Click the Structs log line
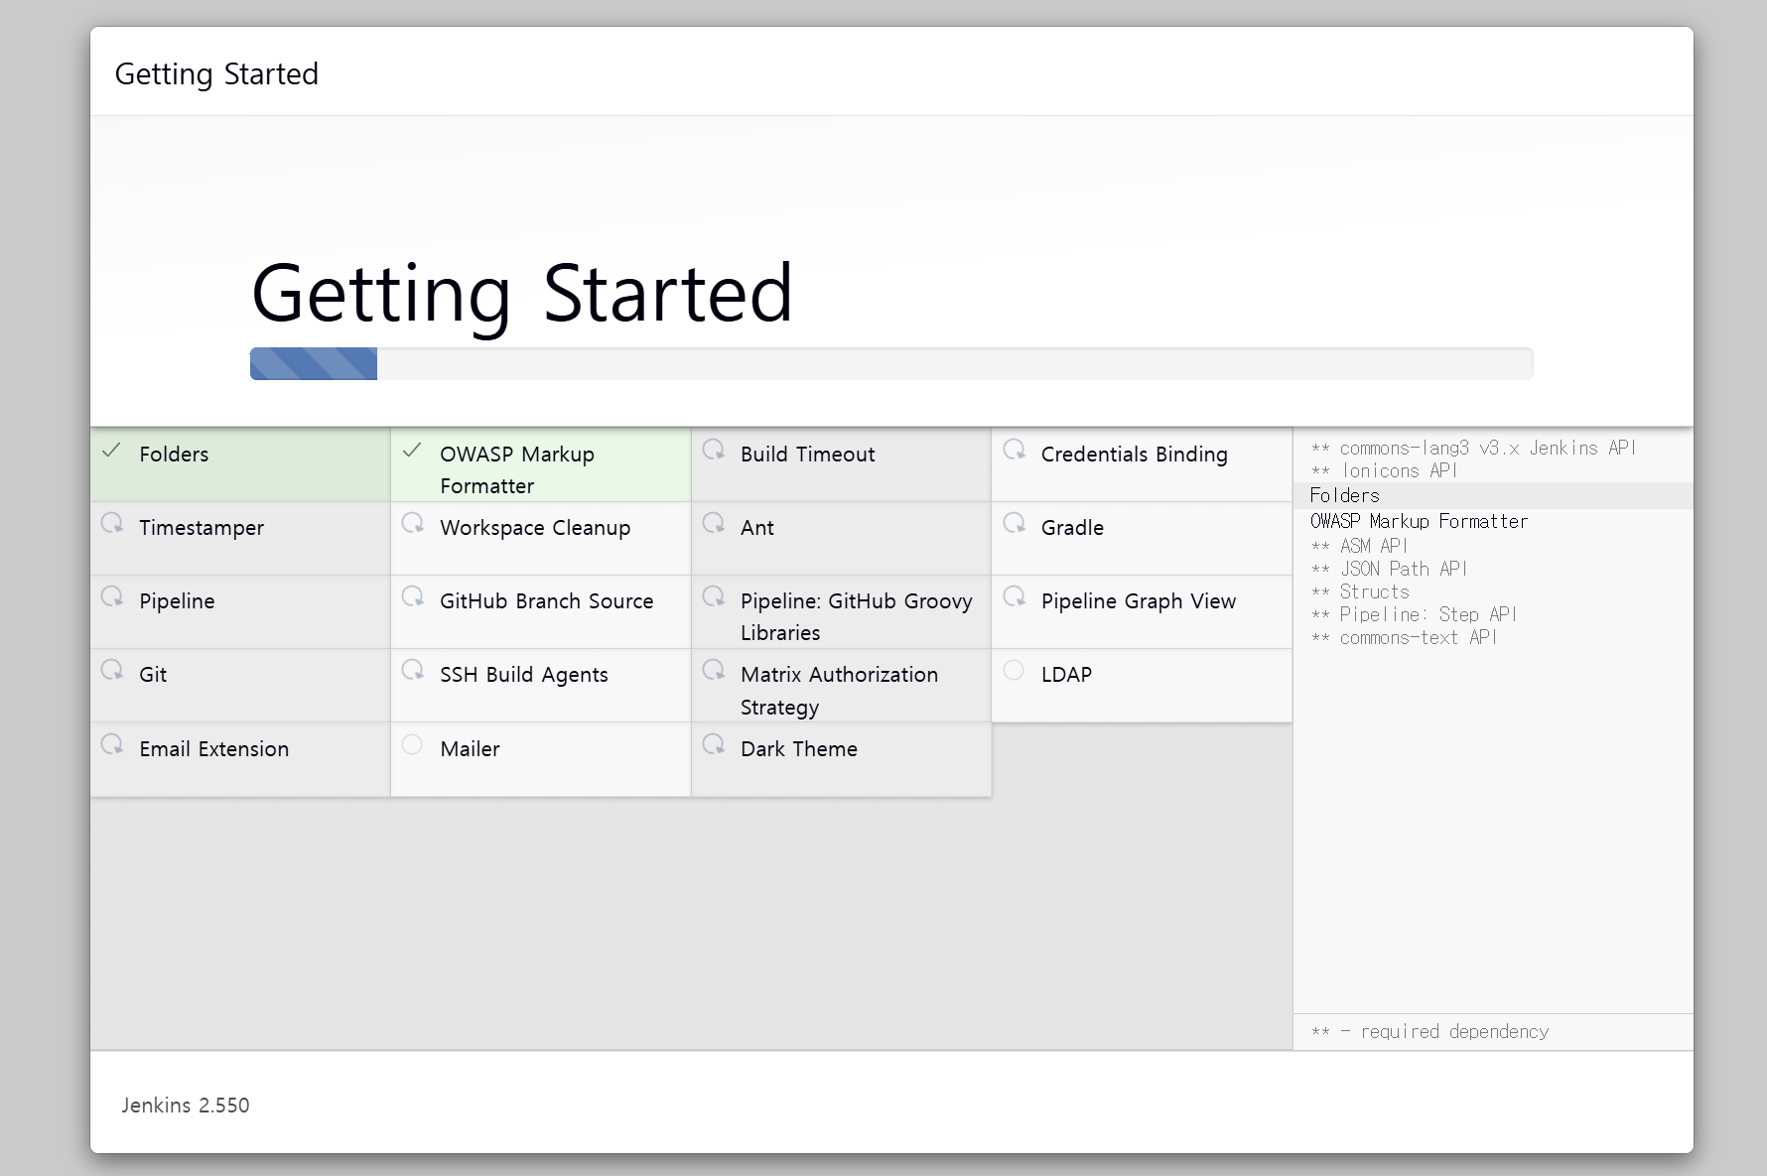The image size is (1767, 1176). [1360, 592]
